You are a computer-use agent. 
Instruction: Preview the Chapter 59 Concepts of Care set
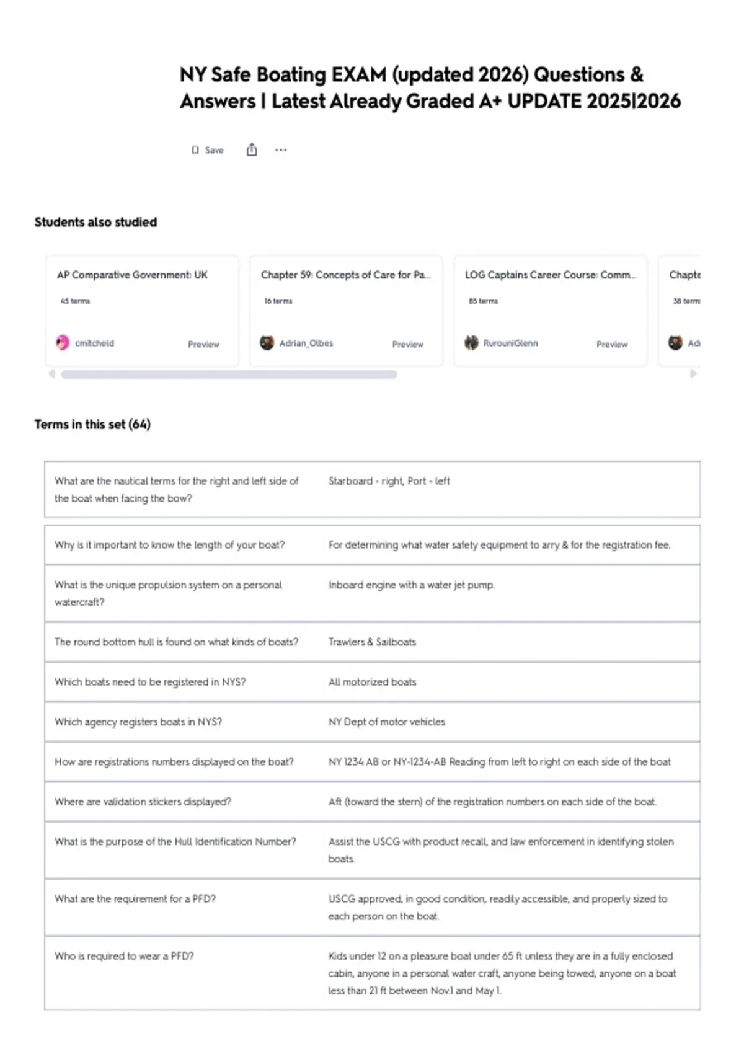point(407,344)
